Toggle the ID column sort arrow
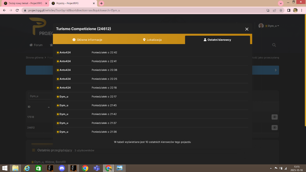Viewport: 306px width, 172px height. pyautogui.click(x=49, y=107)
